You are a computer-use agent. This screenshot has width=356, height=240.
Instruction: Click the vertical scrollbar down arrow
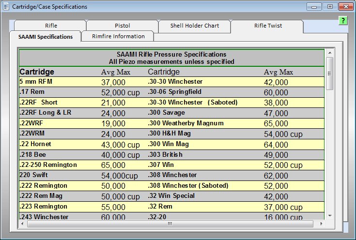click(330, 216)
